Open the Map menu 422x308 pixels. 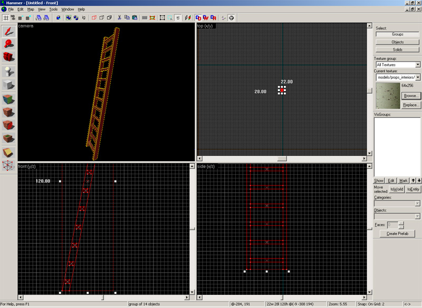click(x=31, y=9)
